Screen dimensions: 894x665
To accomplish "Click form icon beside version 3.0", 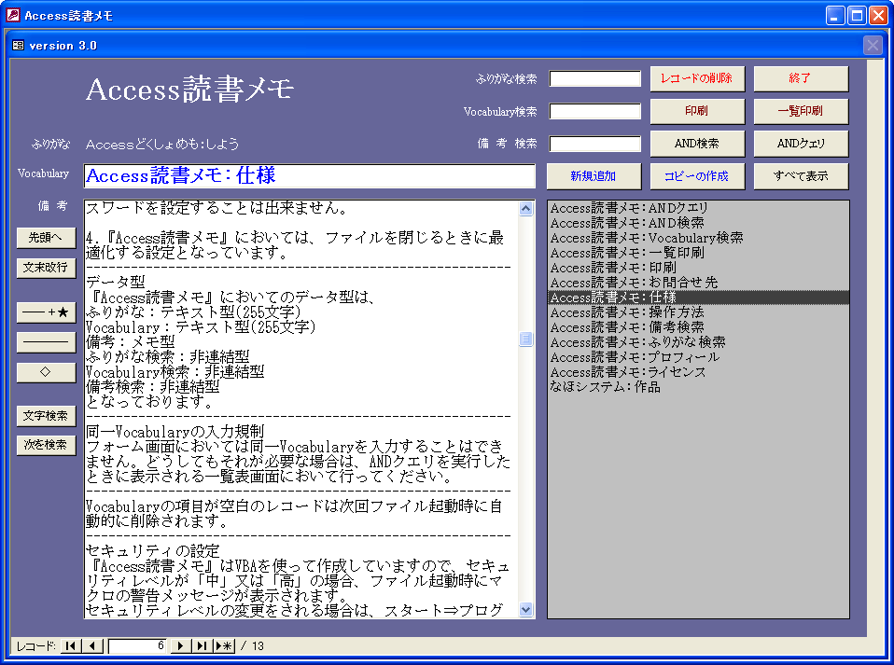I will pos(19,45).
